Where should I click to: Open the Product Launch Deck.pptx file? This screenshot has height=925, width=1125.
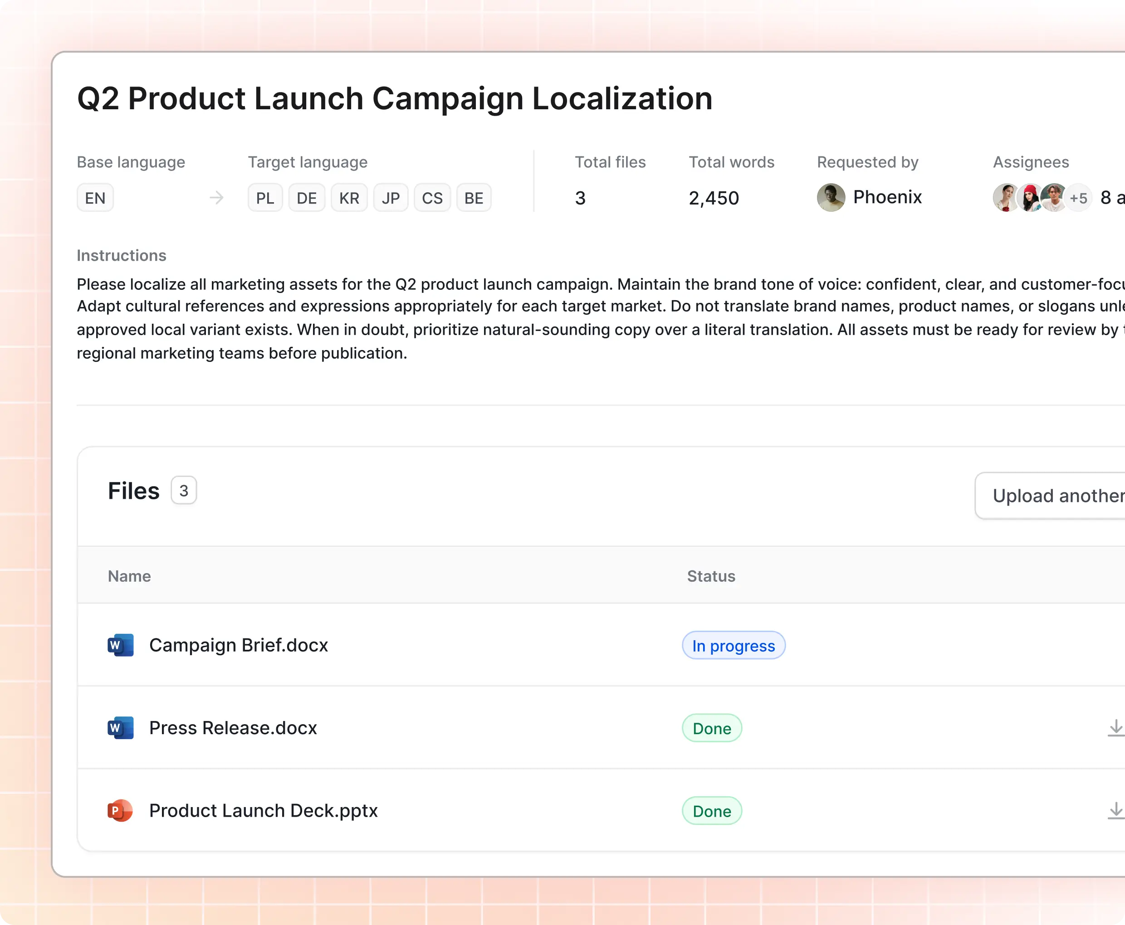(264, 810)
